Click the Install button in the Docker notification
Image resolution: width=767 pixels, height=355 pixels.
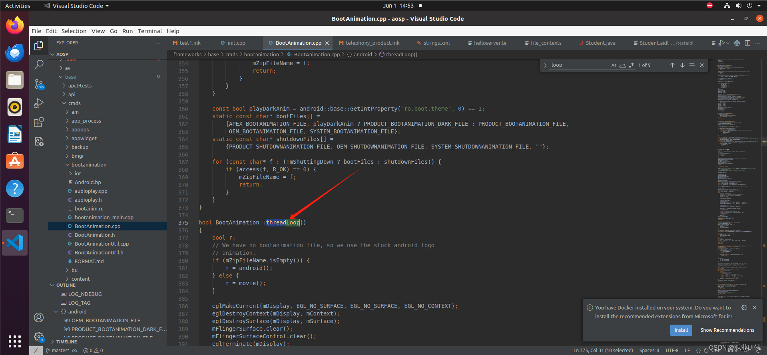click(681, 330)
